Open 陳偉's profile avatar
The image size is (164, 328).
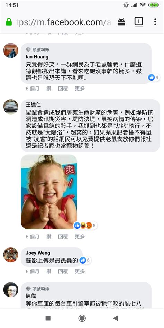(x=11, y=290)
